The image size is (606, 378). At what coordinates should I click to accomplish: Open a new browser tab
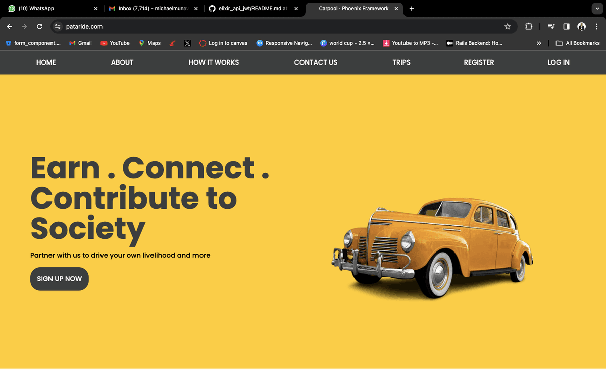[412, 9]
